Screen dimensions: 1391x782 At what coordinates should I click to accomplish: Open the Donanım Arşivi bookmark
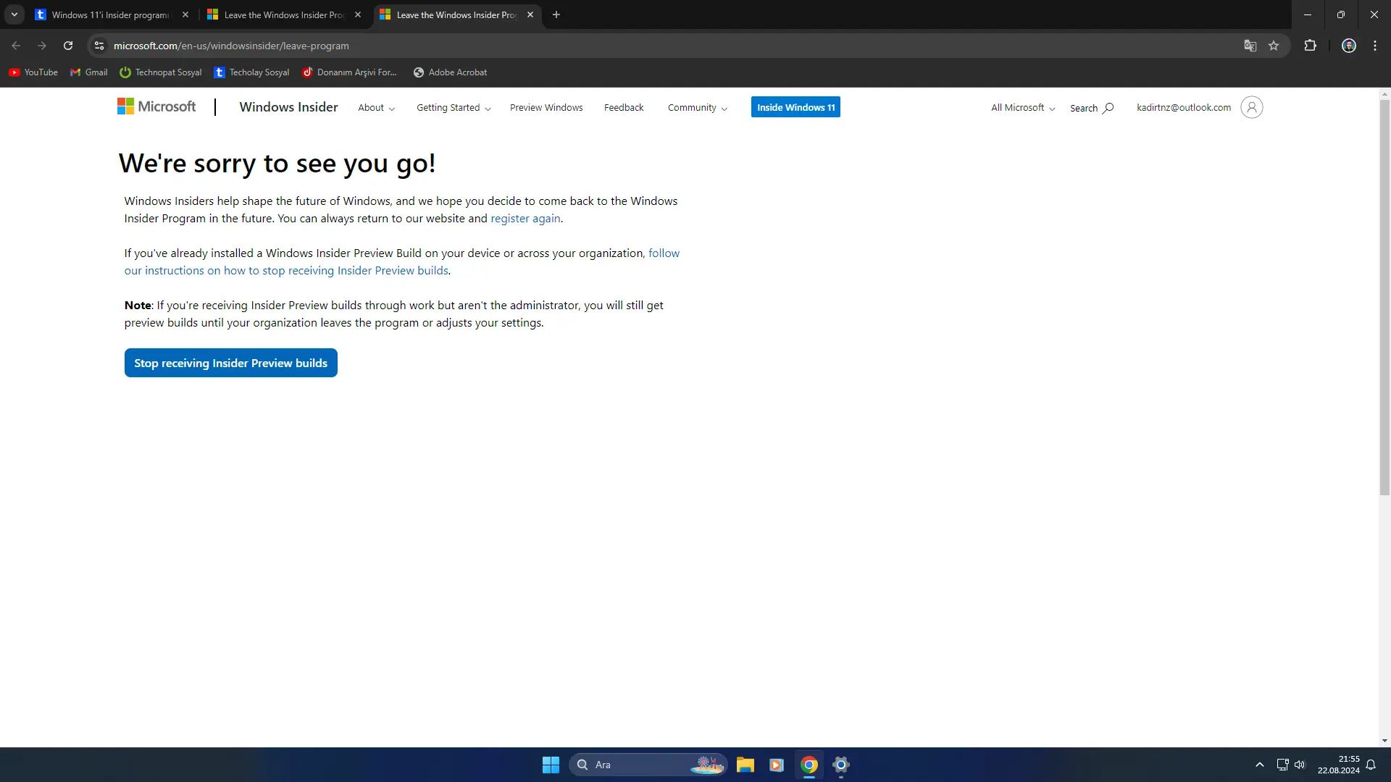[349, 72]
